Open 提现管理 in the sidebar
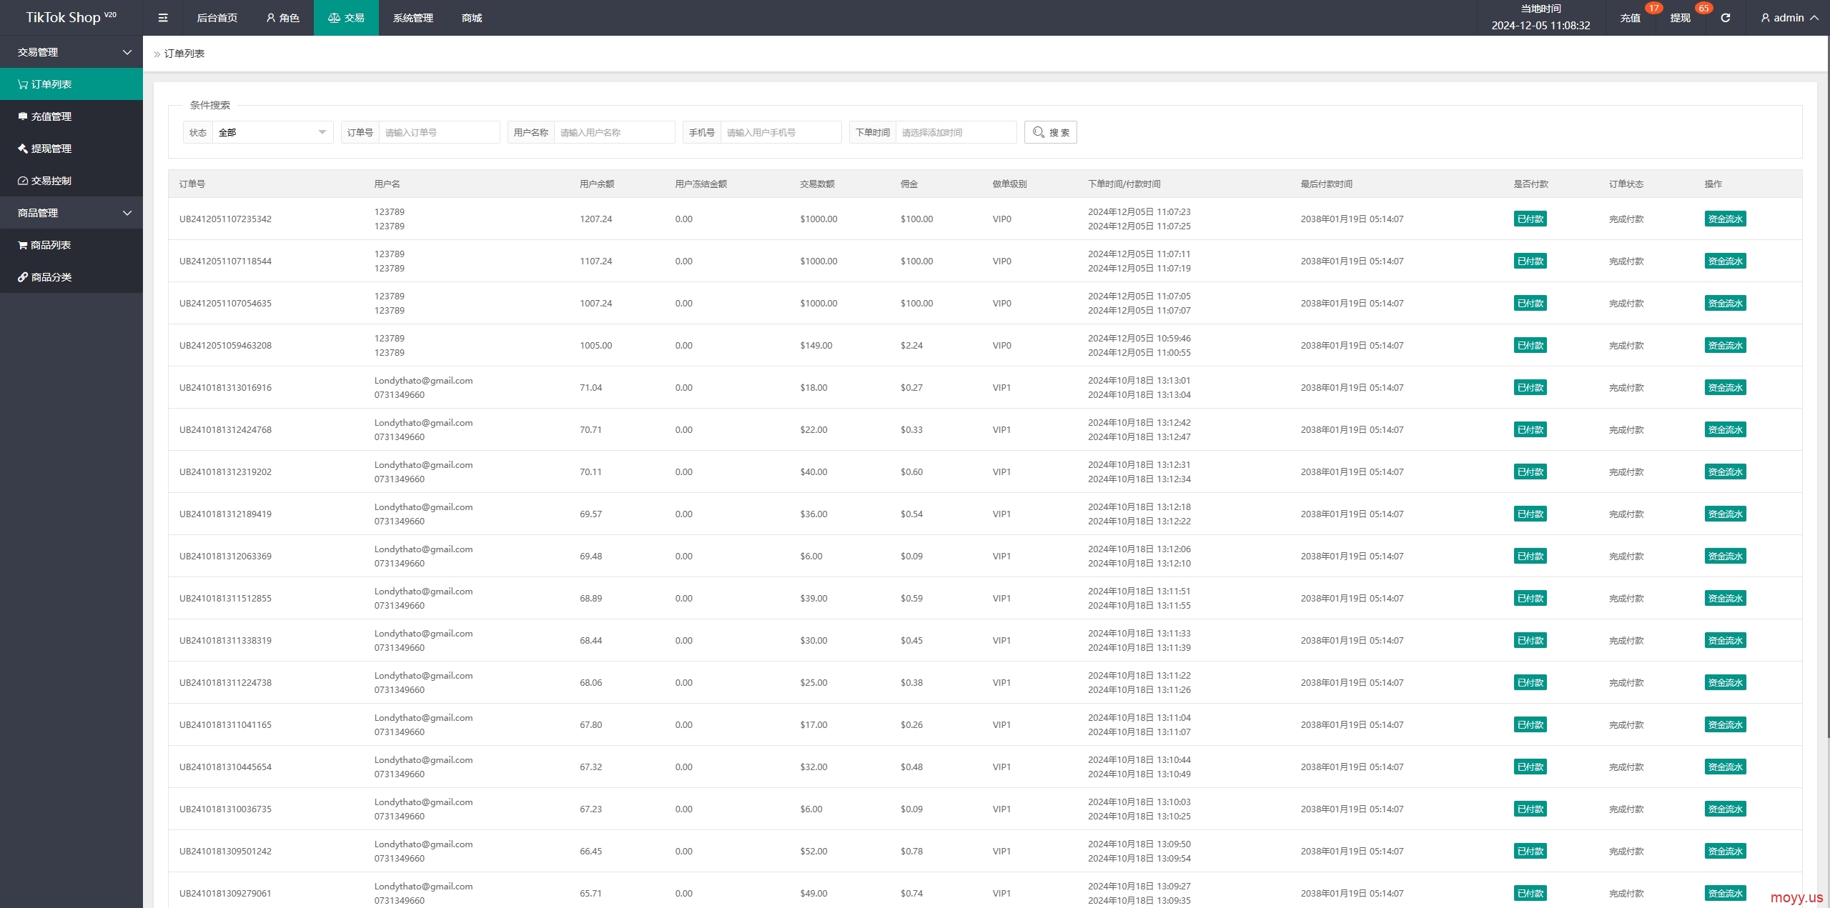Image resolution: width=1830 pixels, height=908 pixels. pos(71,149)
